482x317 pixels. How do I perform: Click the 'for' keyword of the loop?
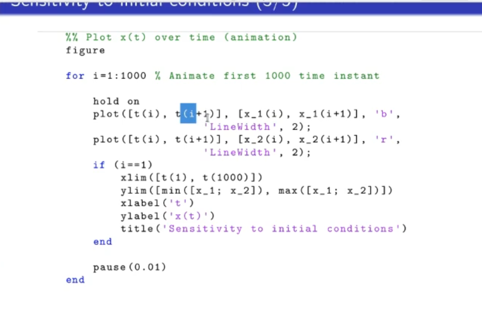pyautogui.click(x=75, y=76)
